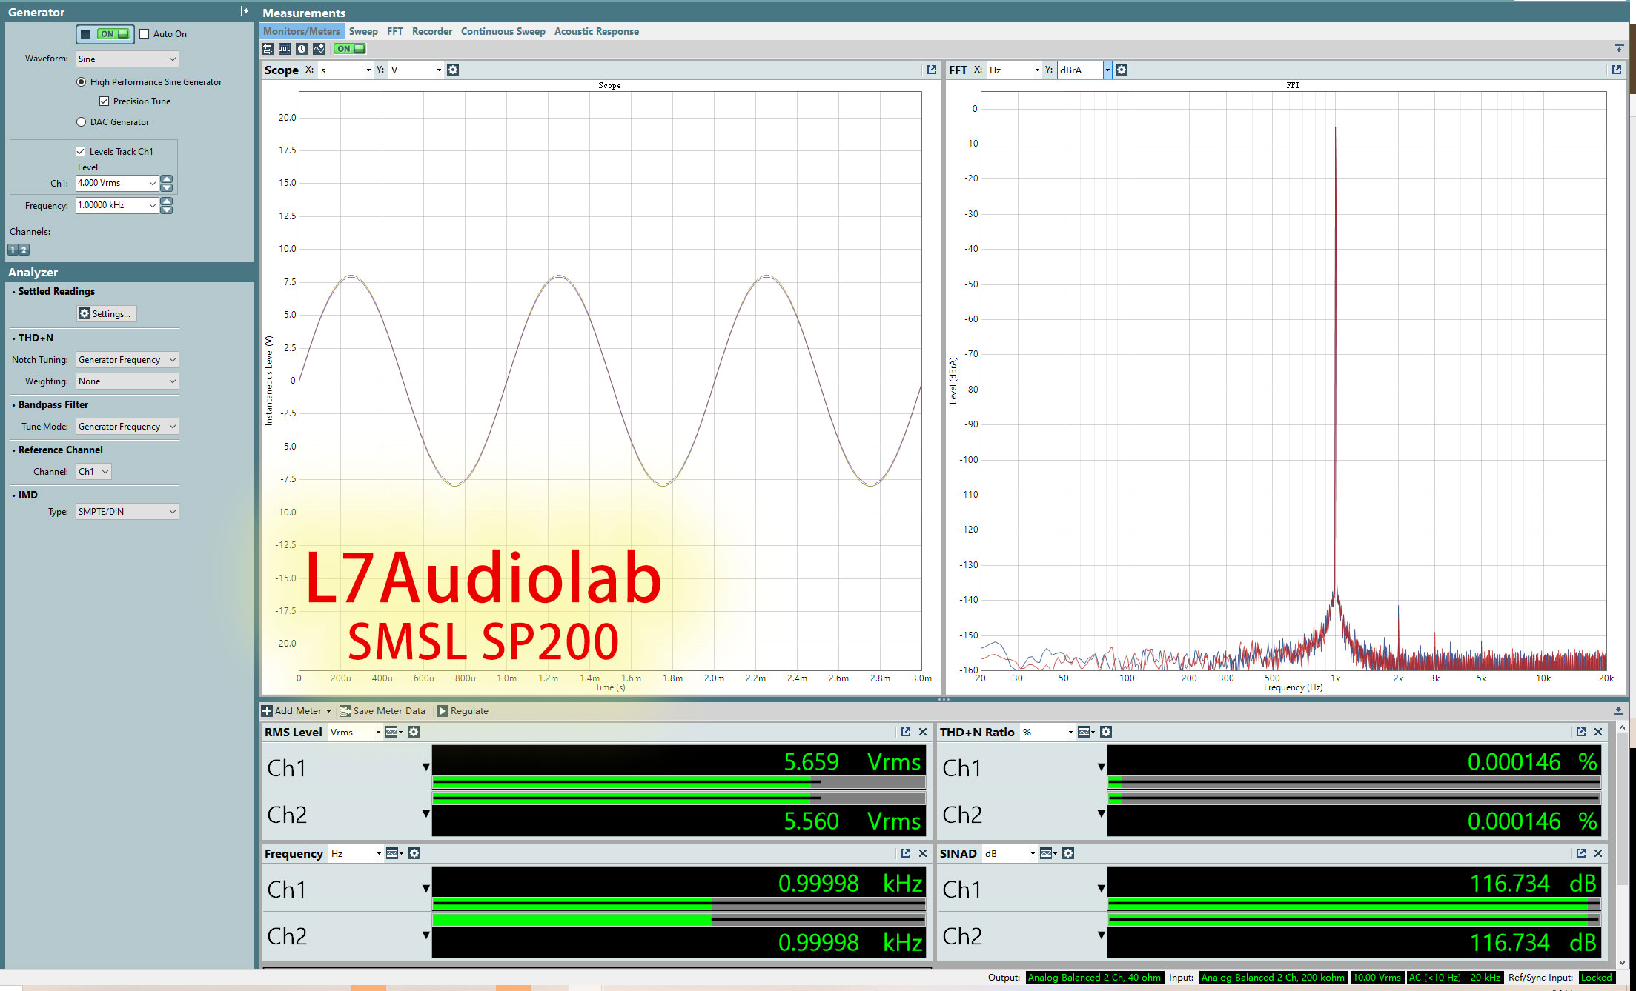Open Frequency meter display options icon
Screen dimensions: 1636x991
pos(394,853)
